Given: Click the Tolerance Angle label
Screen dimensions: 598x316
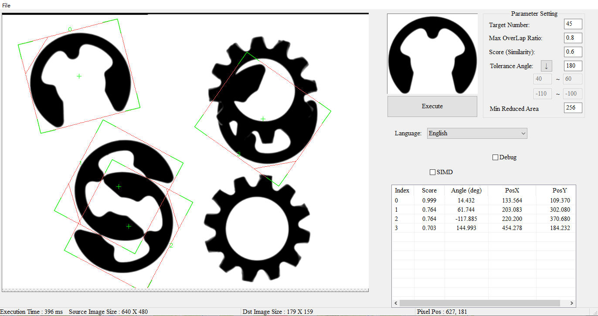Looking at the screenshot, I should 511,66.
